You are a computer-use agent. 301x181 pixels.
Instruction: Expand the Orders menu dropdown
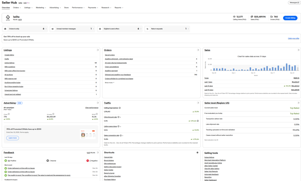tap(17, 8)
